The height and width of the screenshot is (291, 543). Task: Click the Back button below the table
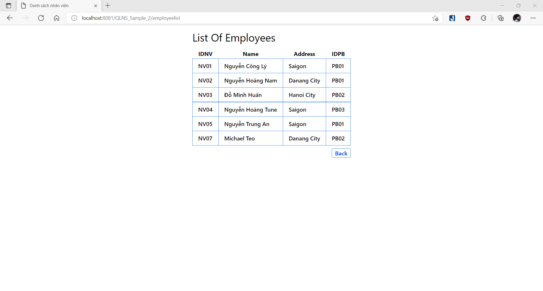pos(341,153)
